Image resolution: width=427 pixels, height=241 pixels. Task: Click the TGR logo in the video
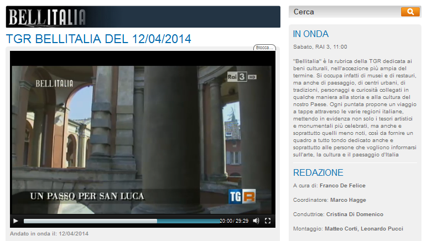242,196
